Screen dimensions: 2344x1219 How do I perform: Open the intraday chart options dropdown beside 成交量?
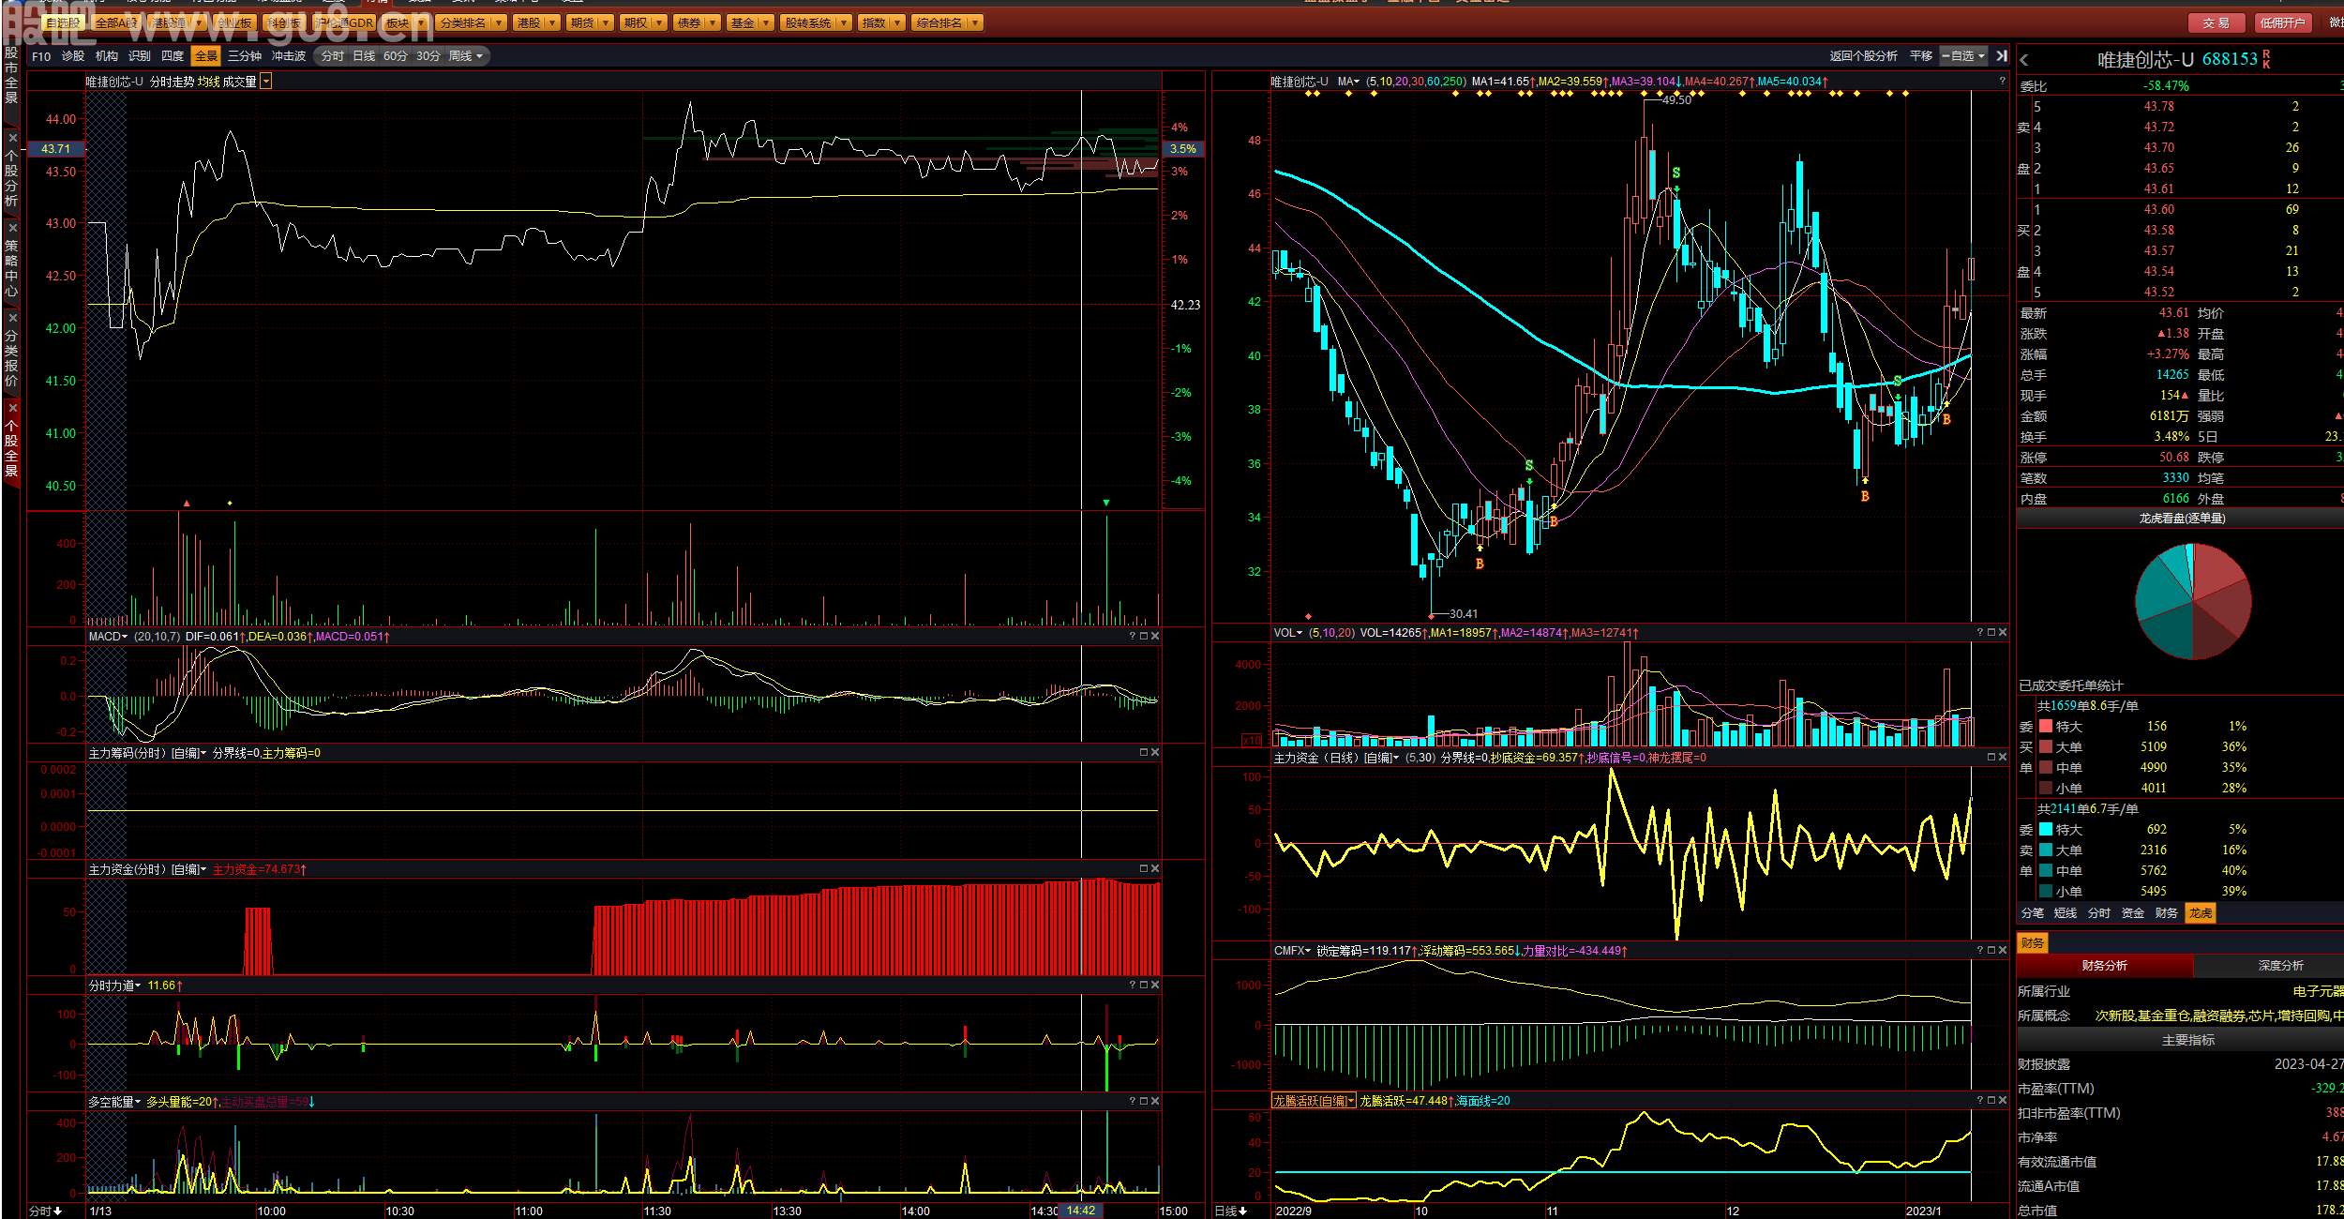266,82
